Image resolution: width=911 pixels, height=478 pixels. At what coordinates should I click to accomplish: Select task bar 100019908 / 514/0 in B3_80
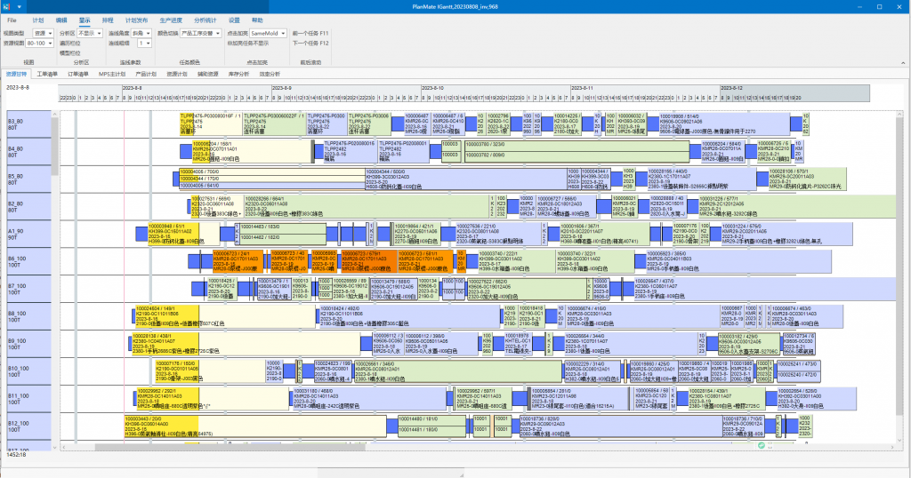coord(724,124)
